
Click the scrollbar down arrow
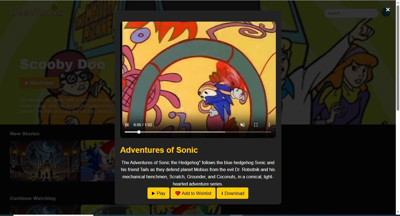click(398, 212)
